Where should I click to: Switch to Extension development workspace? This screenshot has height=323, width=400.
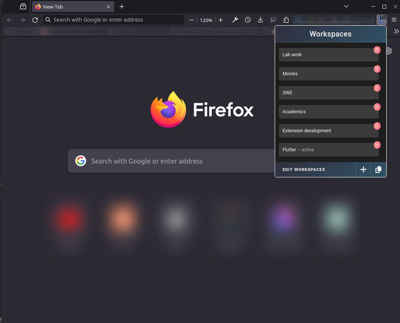click(328, 130)
